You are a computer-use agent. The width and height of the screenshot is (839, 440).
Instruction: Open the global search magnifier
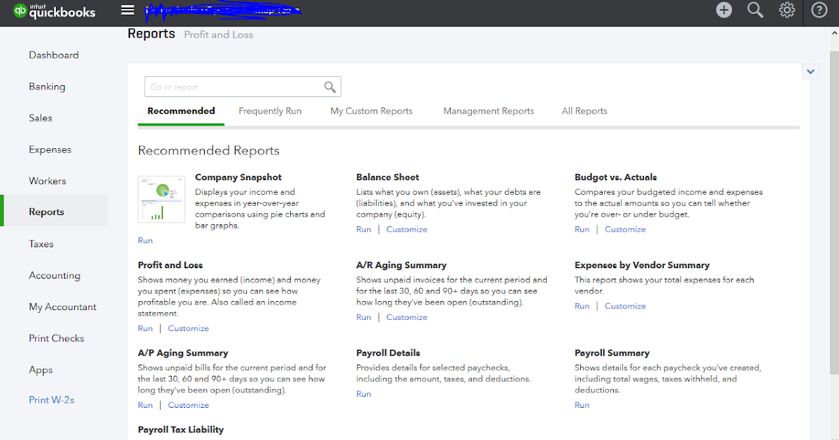[755, 10]
